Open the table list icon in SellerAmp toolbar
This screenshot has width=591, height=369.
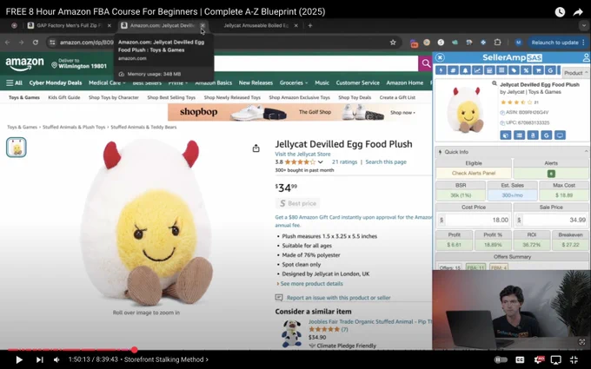tap(501, 70)
